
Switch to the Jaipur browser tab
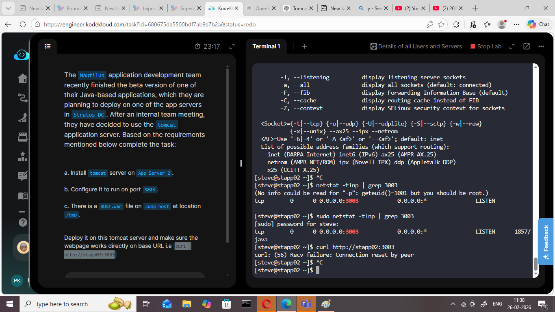pyautogui.click(x=147, y=8)
